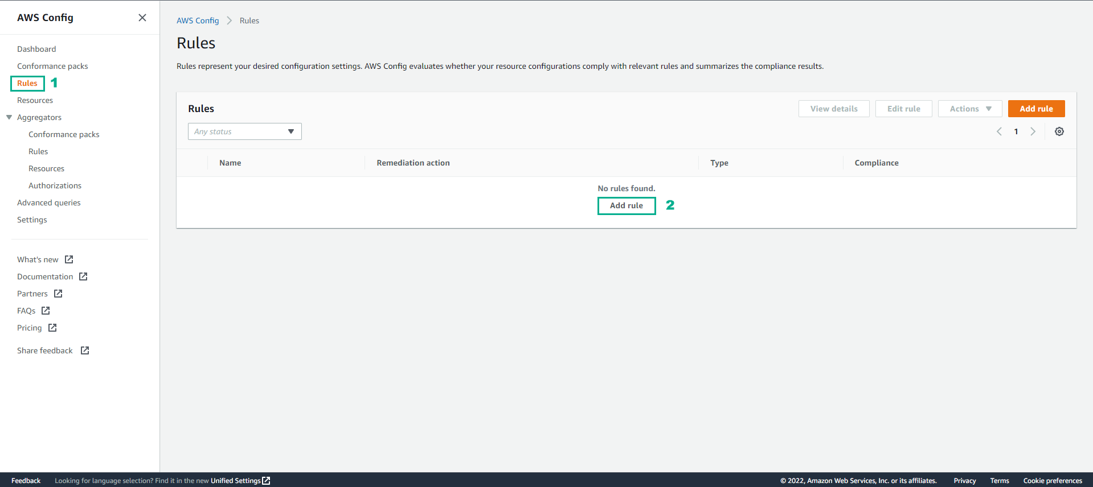Open What's new link

[x=38, y=259]
